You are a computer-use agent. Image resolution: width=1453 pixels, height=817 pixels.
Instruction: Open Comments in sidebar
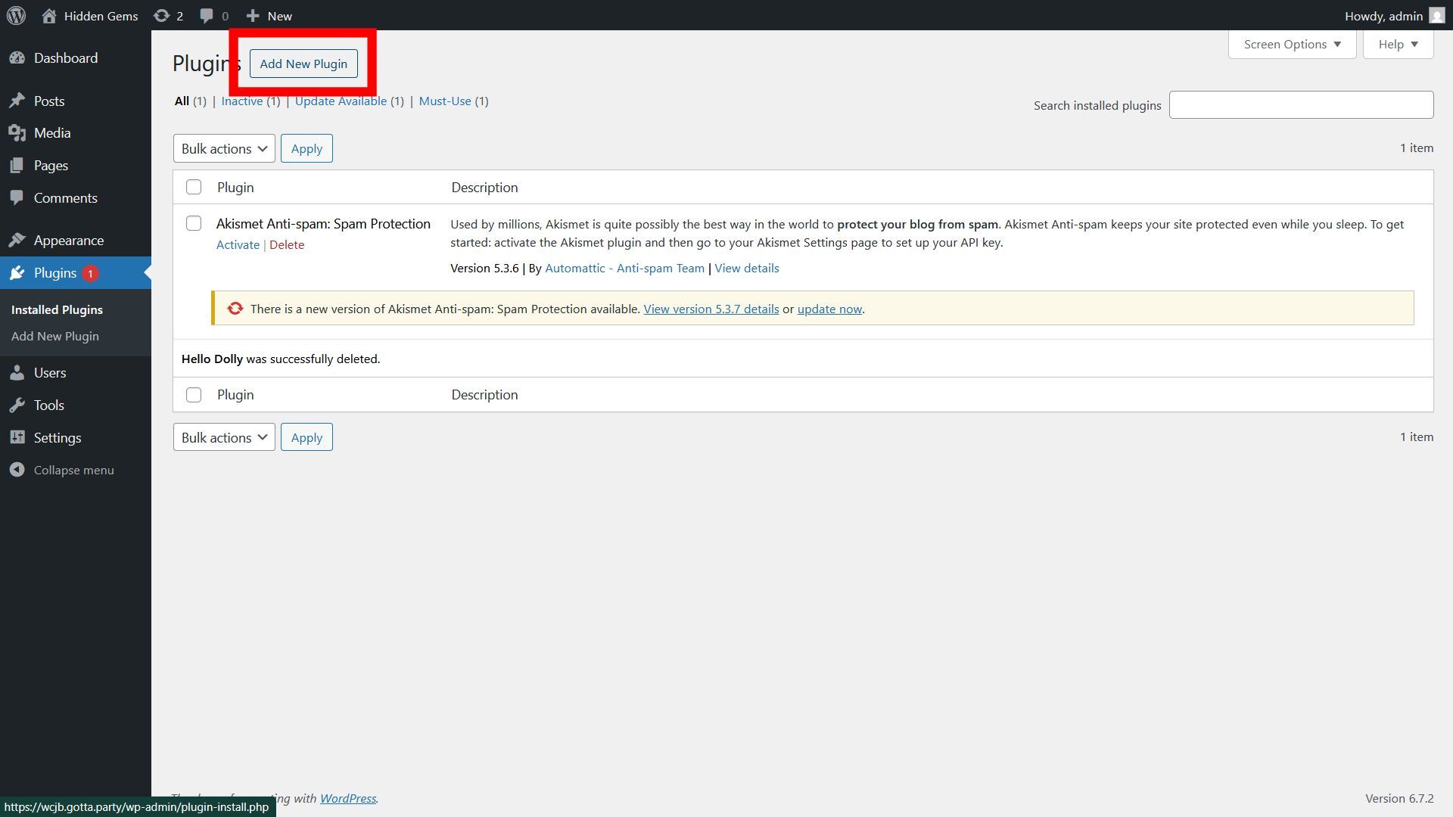pos(66,198)
